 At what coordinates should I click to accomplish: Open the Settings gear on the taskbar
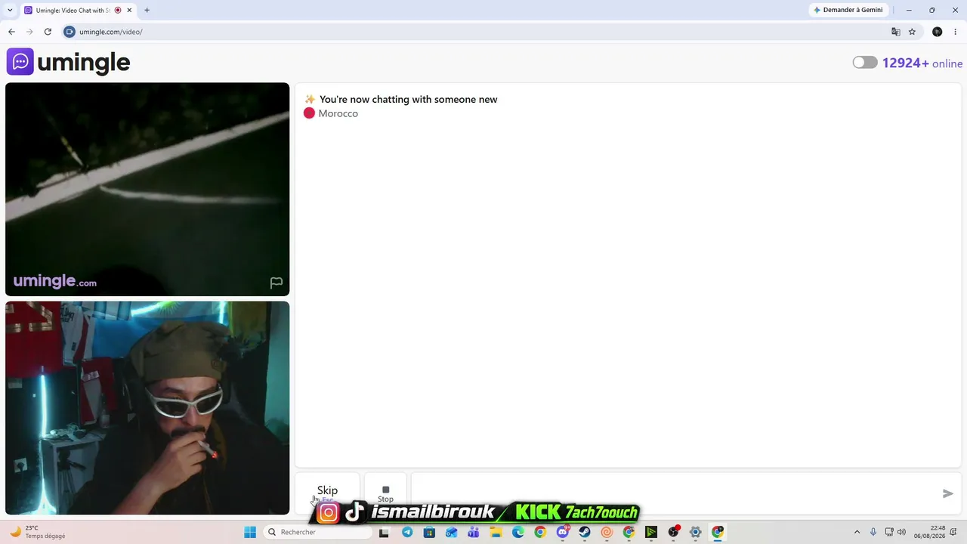pyautogui.click(x=696, y=532)
